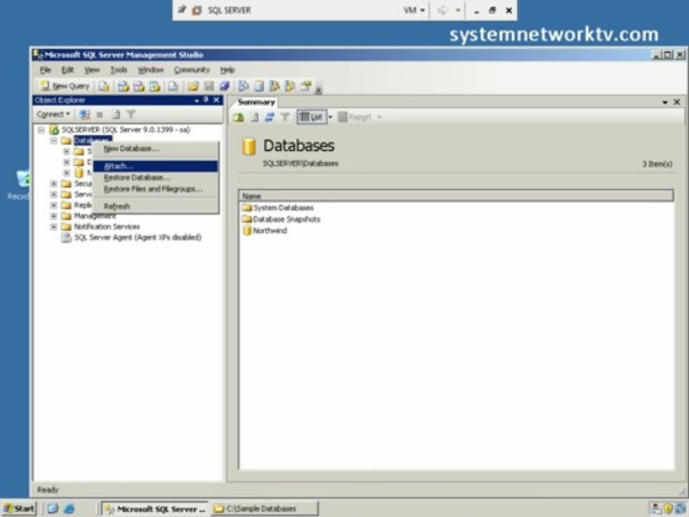
Task: Select the SQLSERVER server node
Action: pos(126,130)
